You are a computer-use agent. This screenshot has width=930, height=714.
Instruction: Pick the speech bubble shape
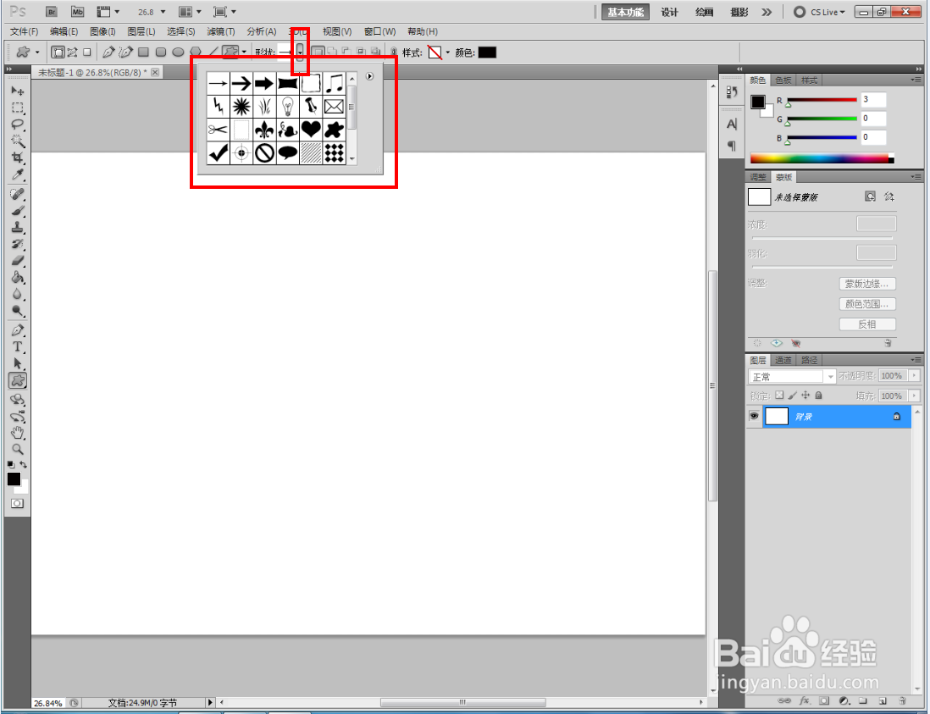(288, 152)
